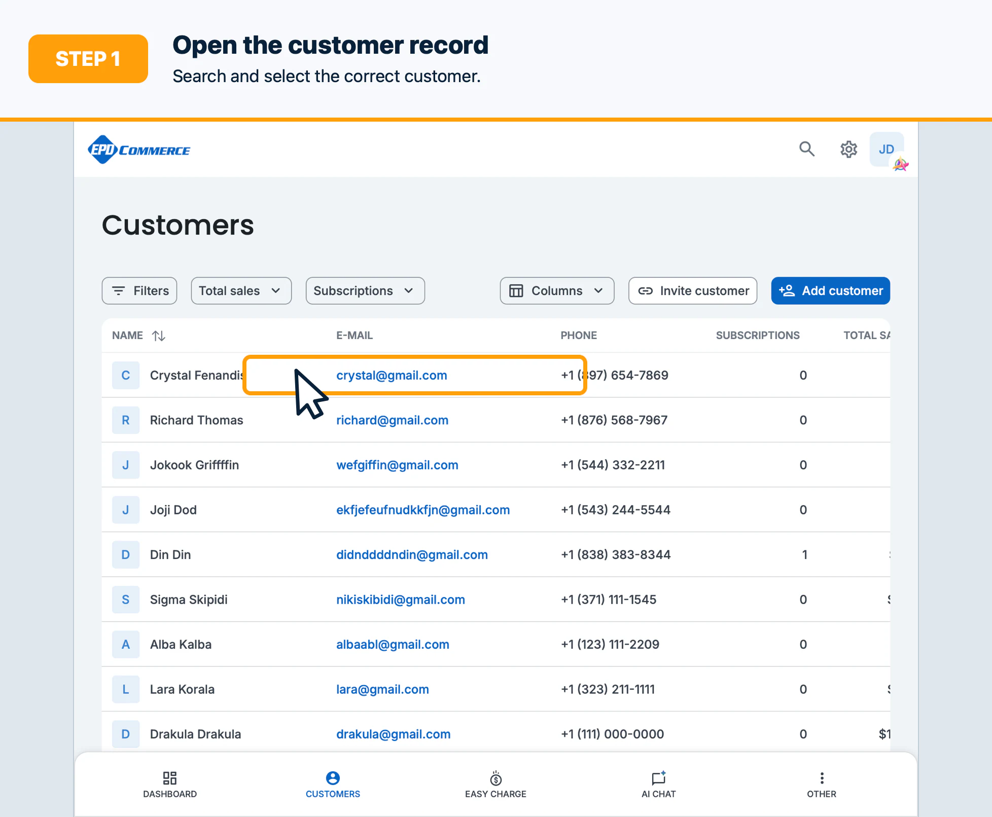The width and height of the screenshot is (992, 817).
Task: Select Joji Dod name cell
Action: click(173, 510)
